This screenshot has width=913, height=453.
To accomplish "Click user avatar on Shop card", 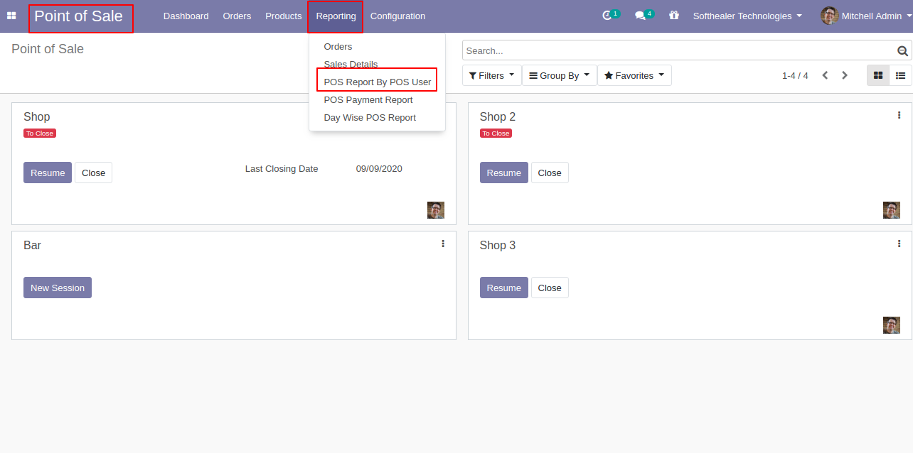I will coord(436,210).
